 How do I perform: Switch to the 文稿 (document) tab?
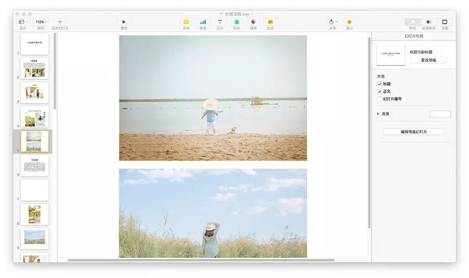point(445,22)
